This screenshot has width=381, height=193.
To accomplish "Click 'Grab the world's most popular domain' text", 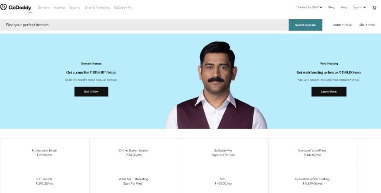I will [91, 80].
